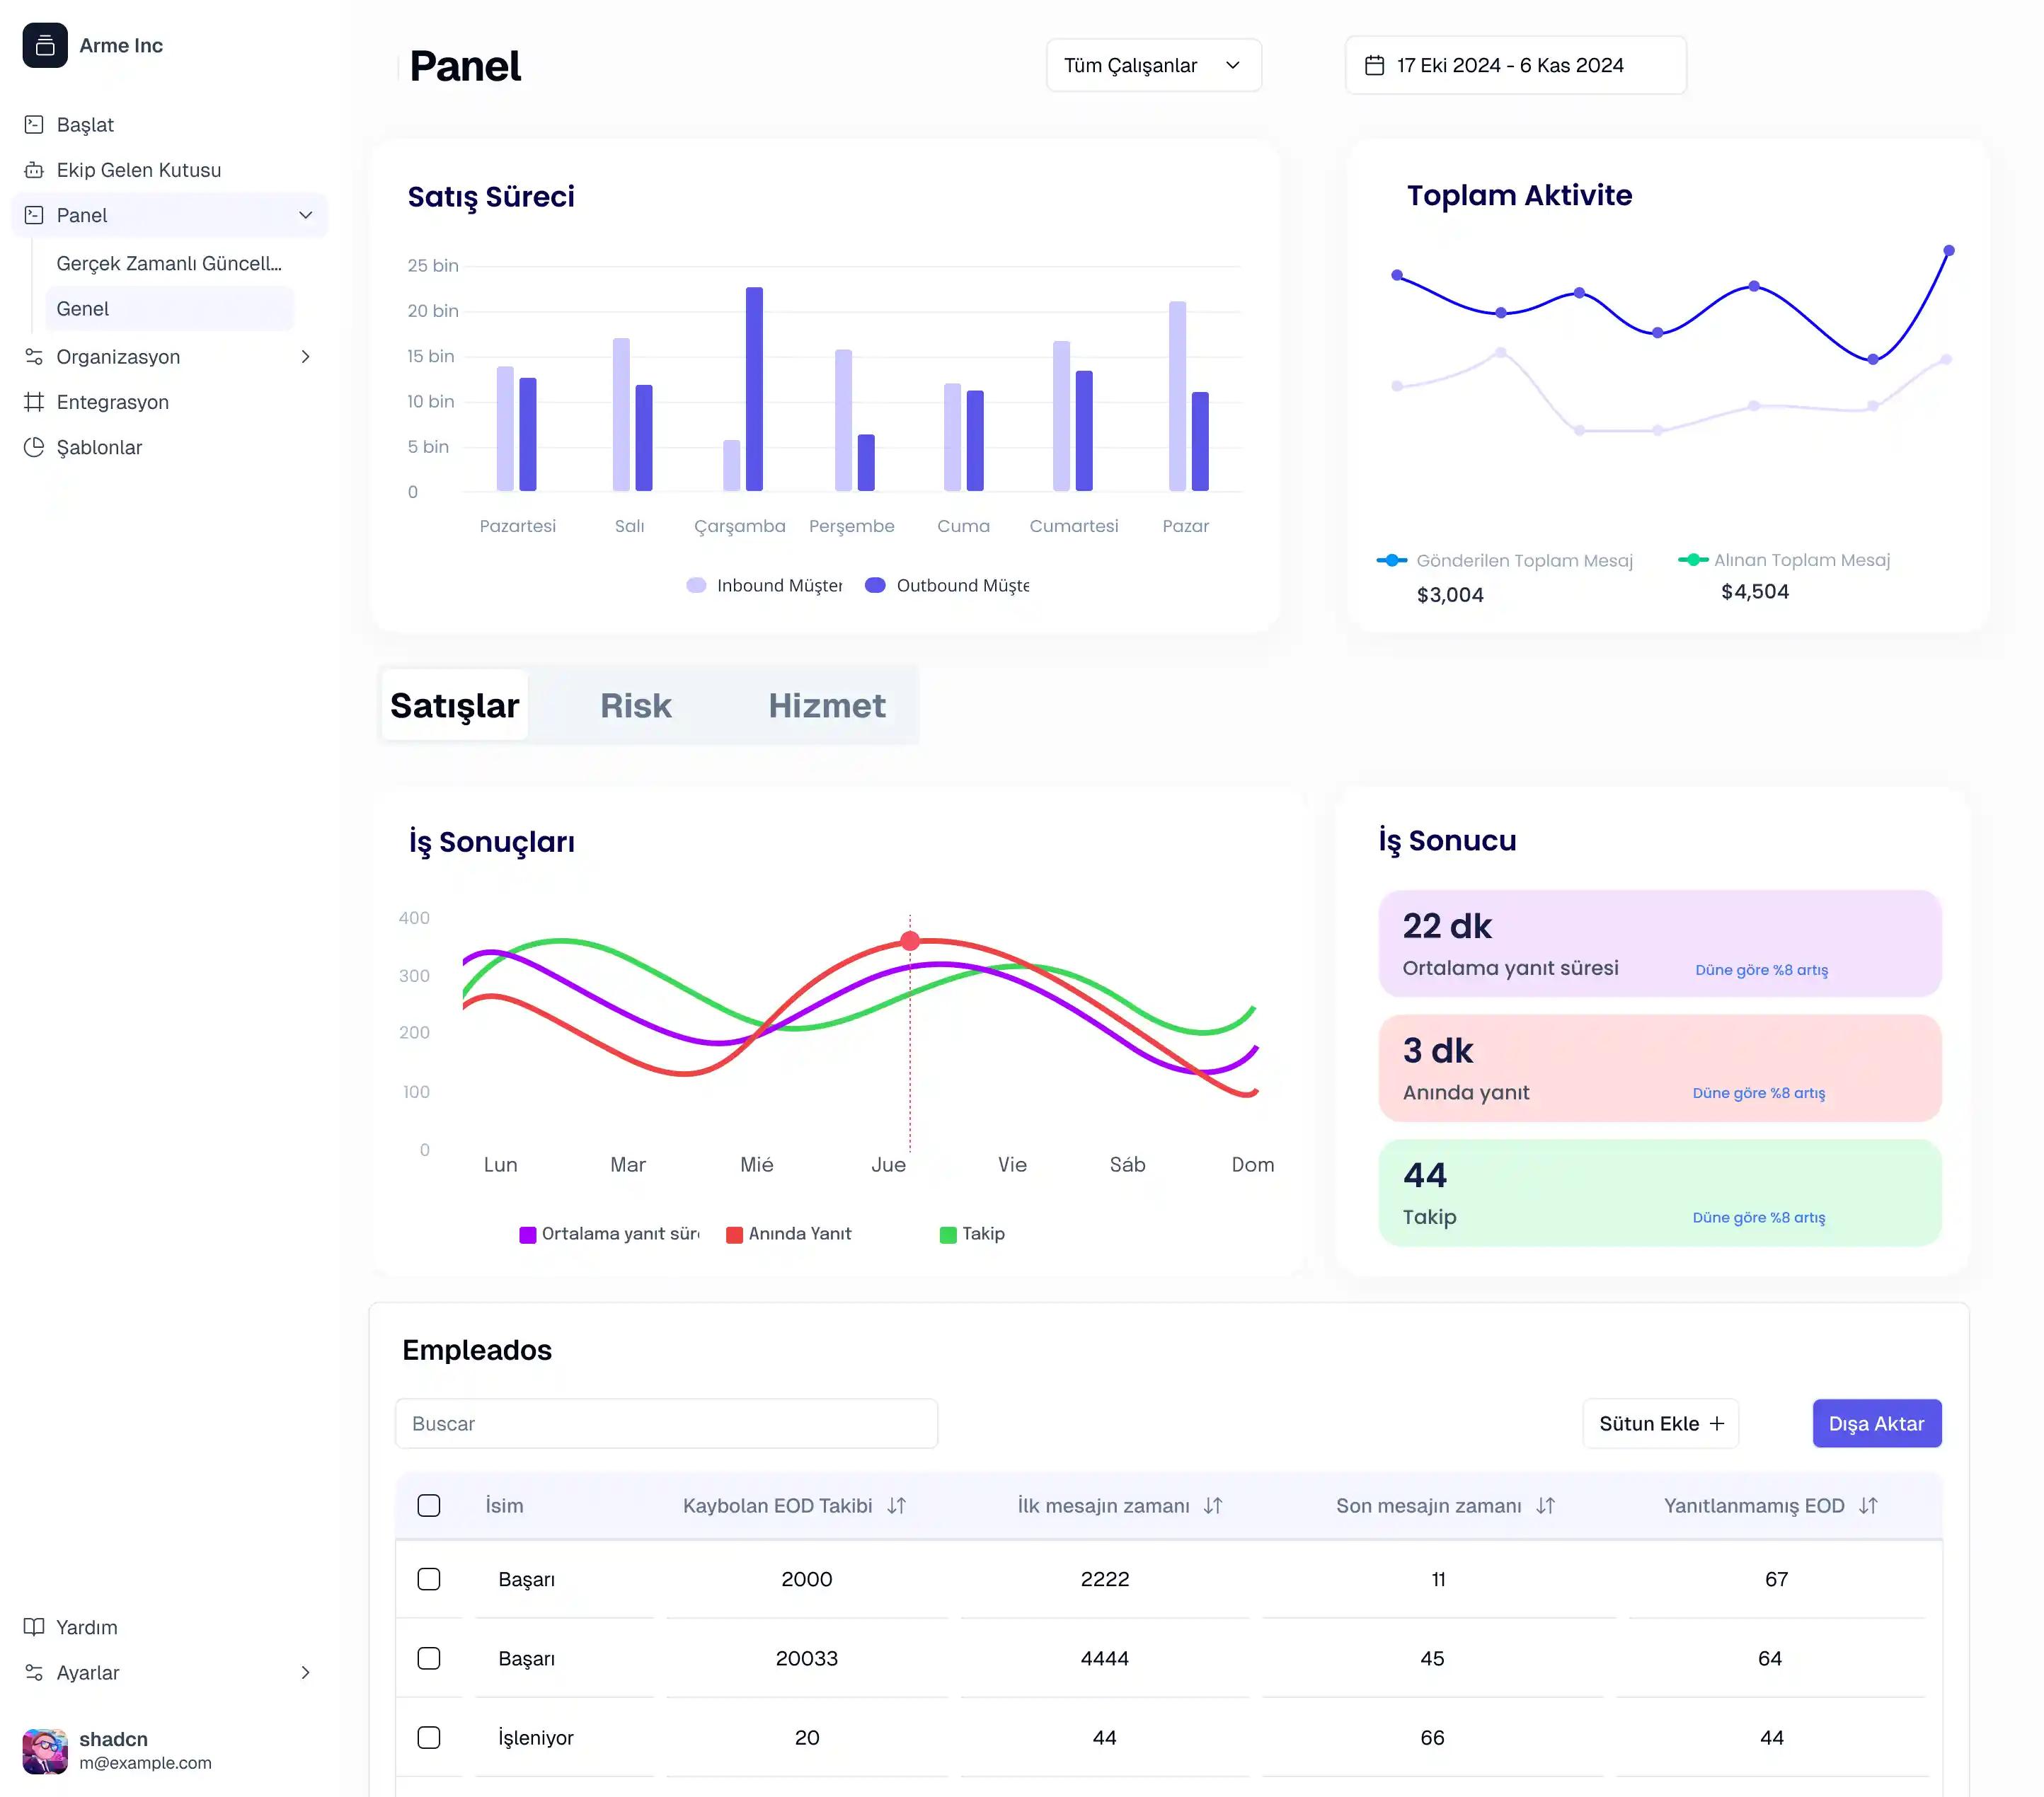Switch to the Risk tab
Viewport: 2044px width, 1797px height.
[x=635, y=705]
